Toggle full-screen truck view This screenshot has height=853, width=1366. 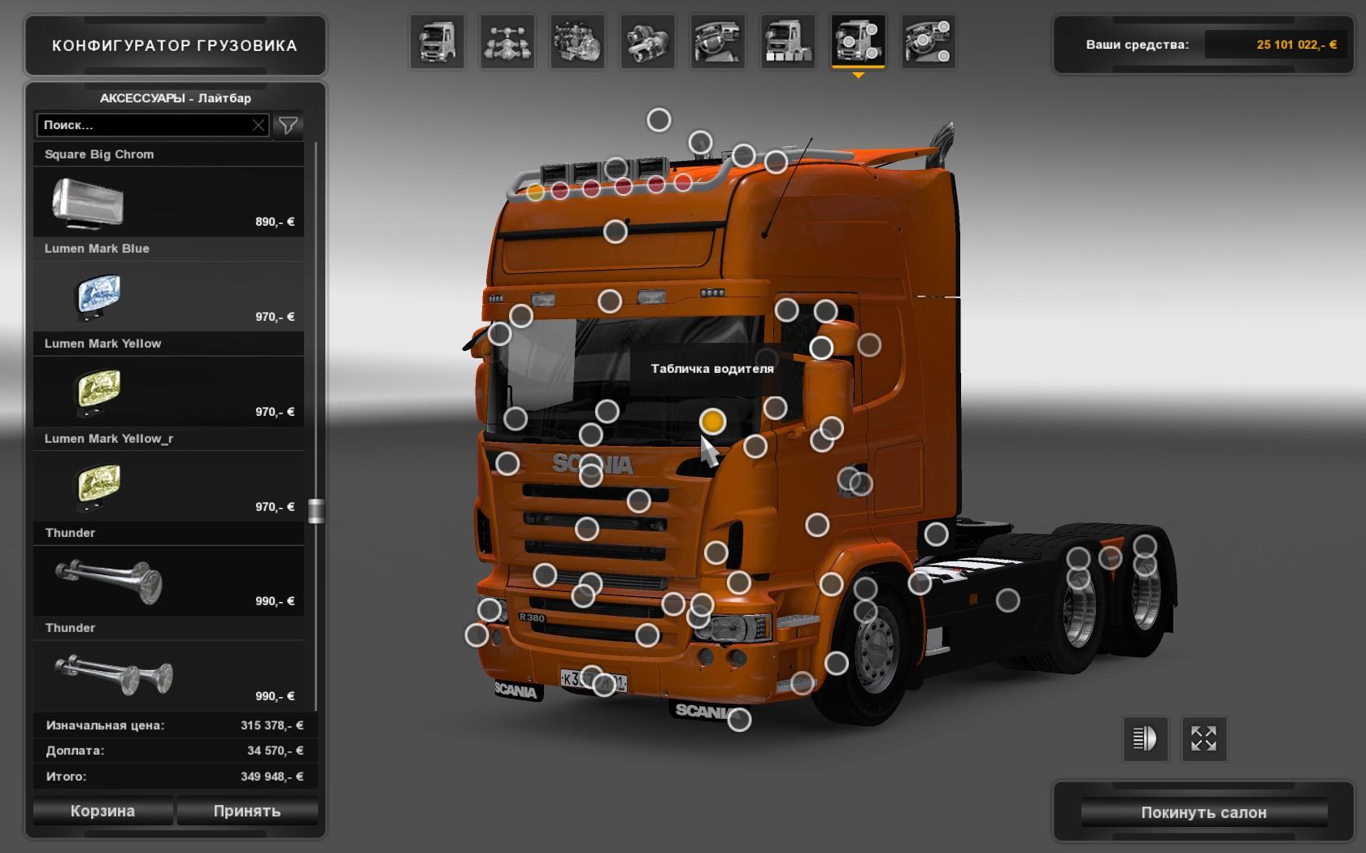pyautogui.click(x=1203, y=738)
